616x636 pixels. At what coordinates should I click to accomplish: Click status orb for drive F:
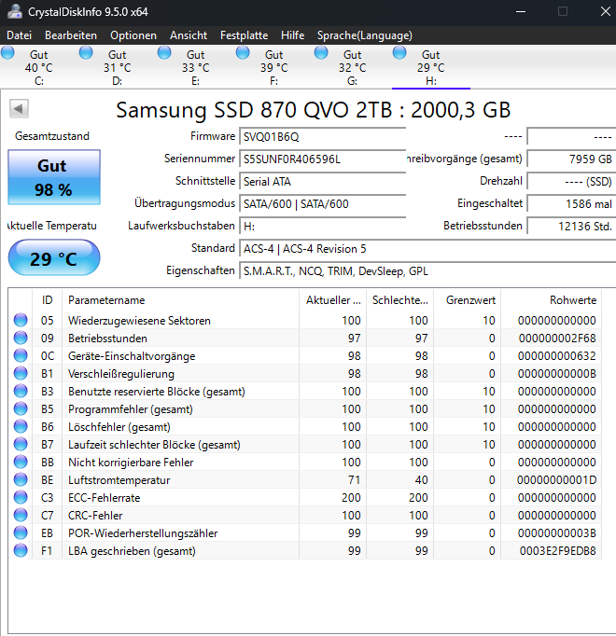pos(243,53)
